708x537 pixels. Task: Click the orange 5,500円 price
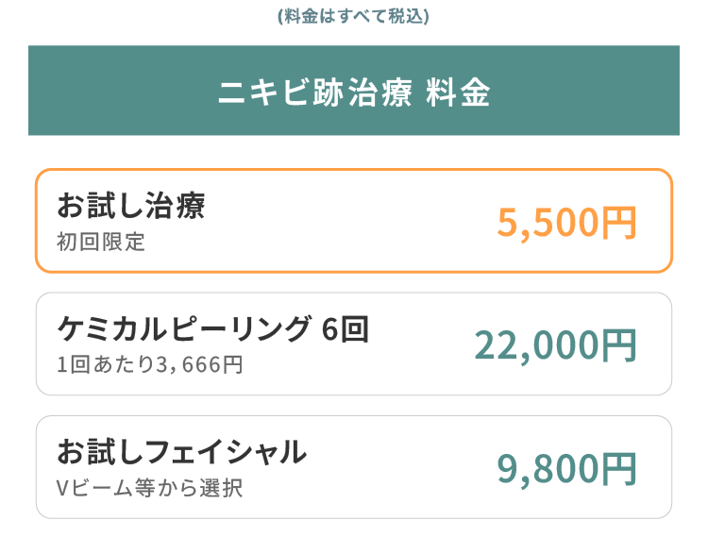tap(566, 223)
